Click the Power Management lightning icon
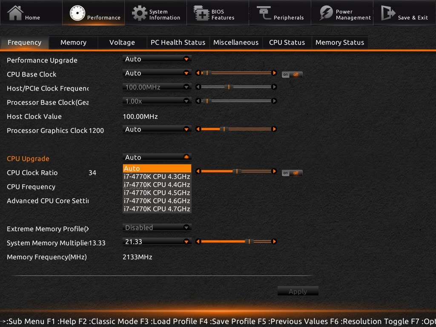 pyautogui.click(x=326, y=13)
